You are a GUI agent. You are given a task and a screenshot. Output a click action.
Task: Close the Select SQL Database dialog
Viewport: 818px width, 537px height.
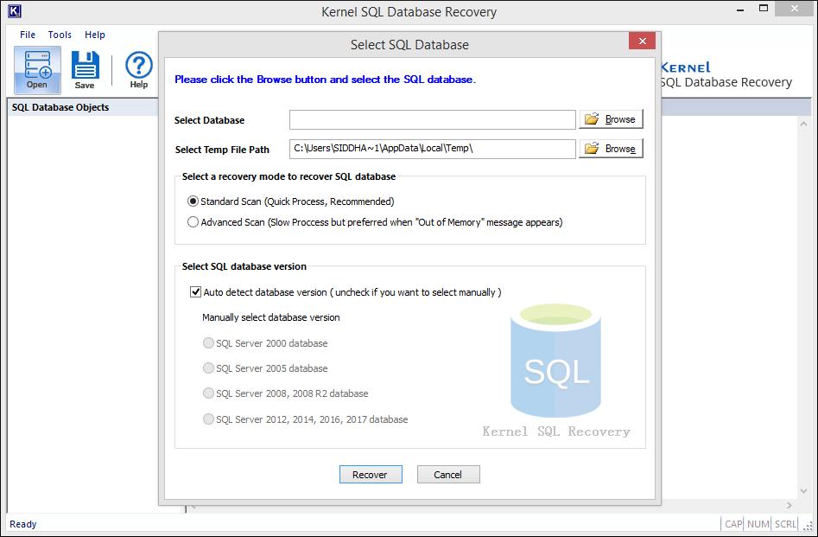click(x=642, y=41)
